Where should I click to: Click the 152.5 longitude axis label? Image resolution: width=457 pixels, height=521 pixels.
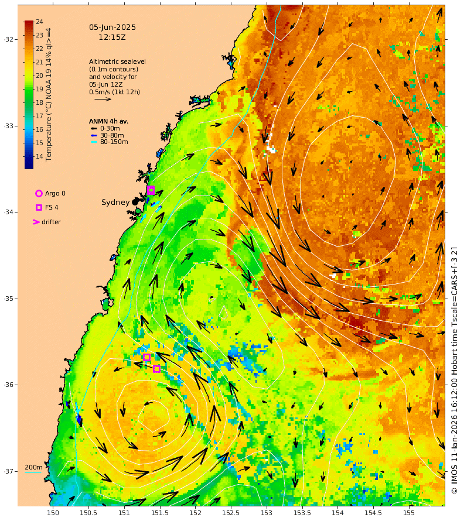231,513
